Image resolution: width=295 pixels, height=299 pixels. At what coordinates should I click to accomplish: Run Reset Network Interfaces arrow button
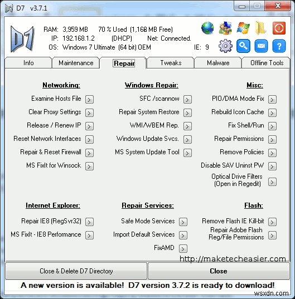[x=89, y=139]
